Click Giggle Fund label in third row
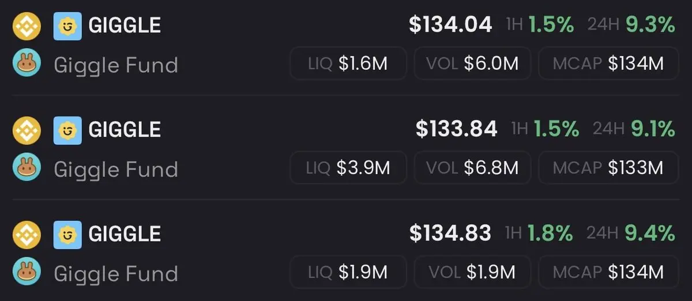692x301 pixels. click(x=116, y=273)
